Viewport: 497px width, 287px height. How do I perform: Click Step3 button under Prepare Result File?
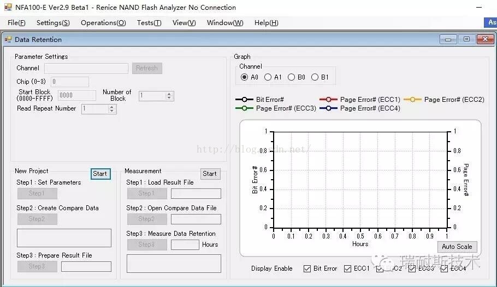tap(37, 266)
